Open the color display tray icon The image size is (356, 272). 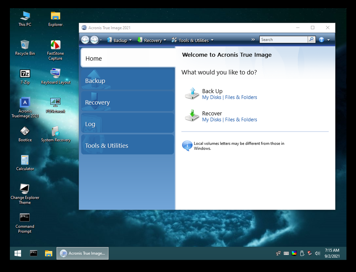(x=294, y=253)
